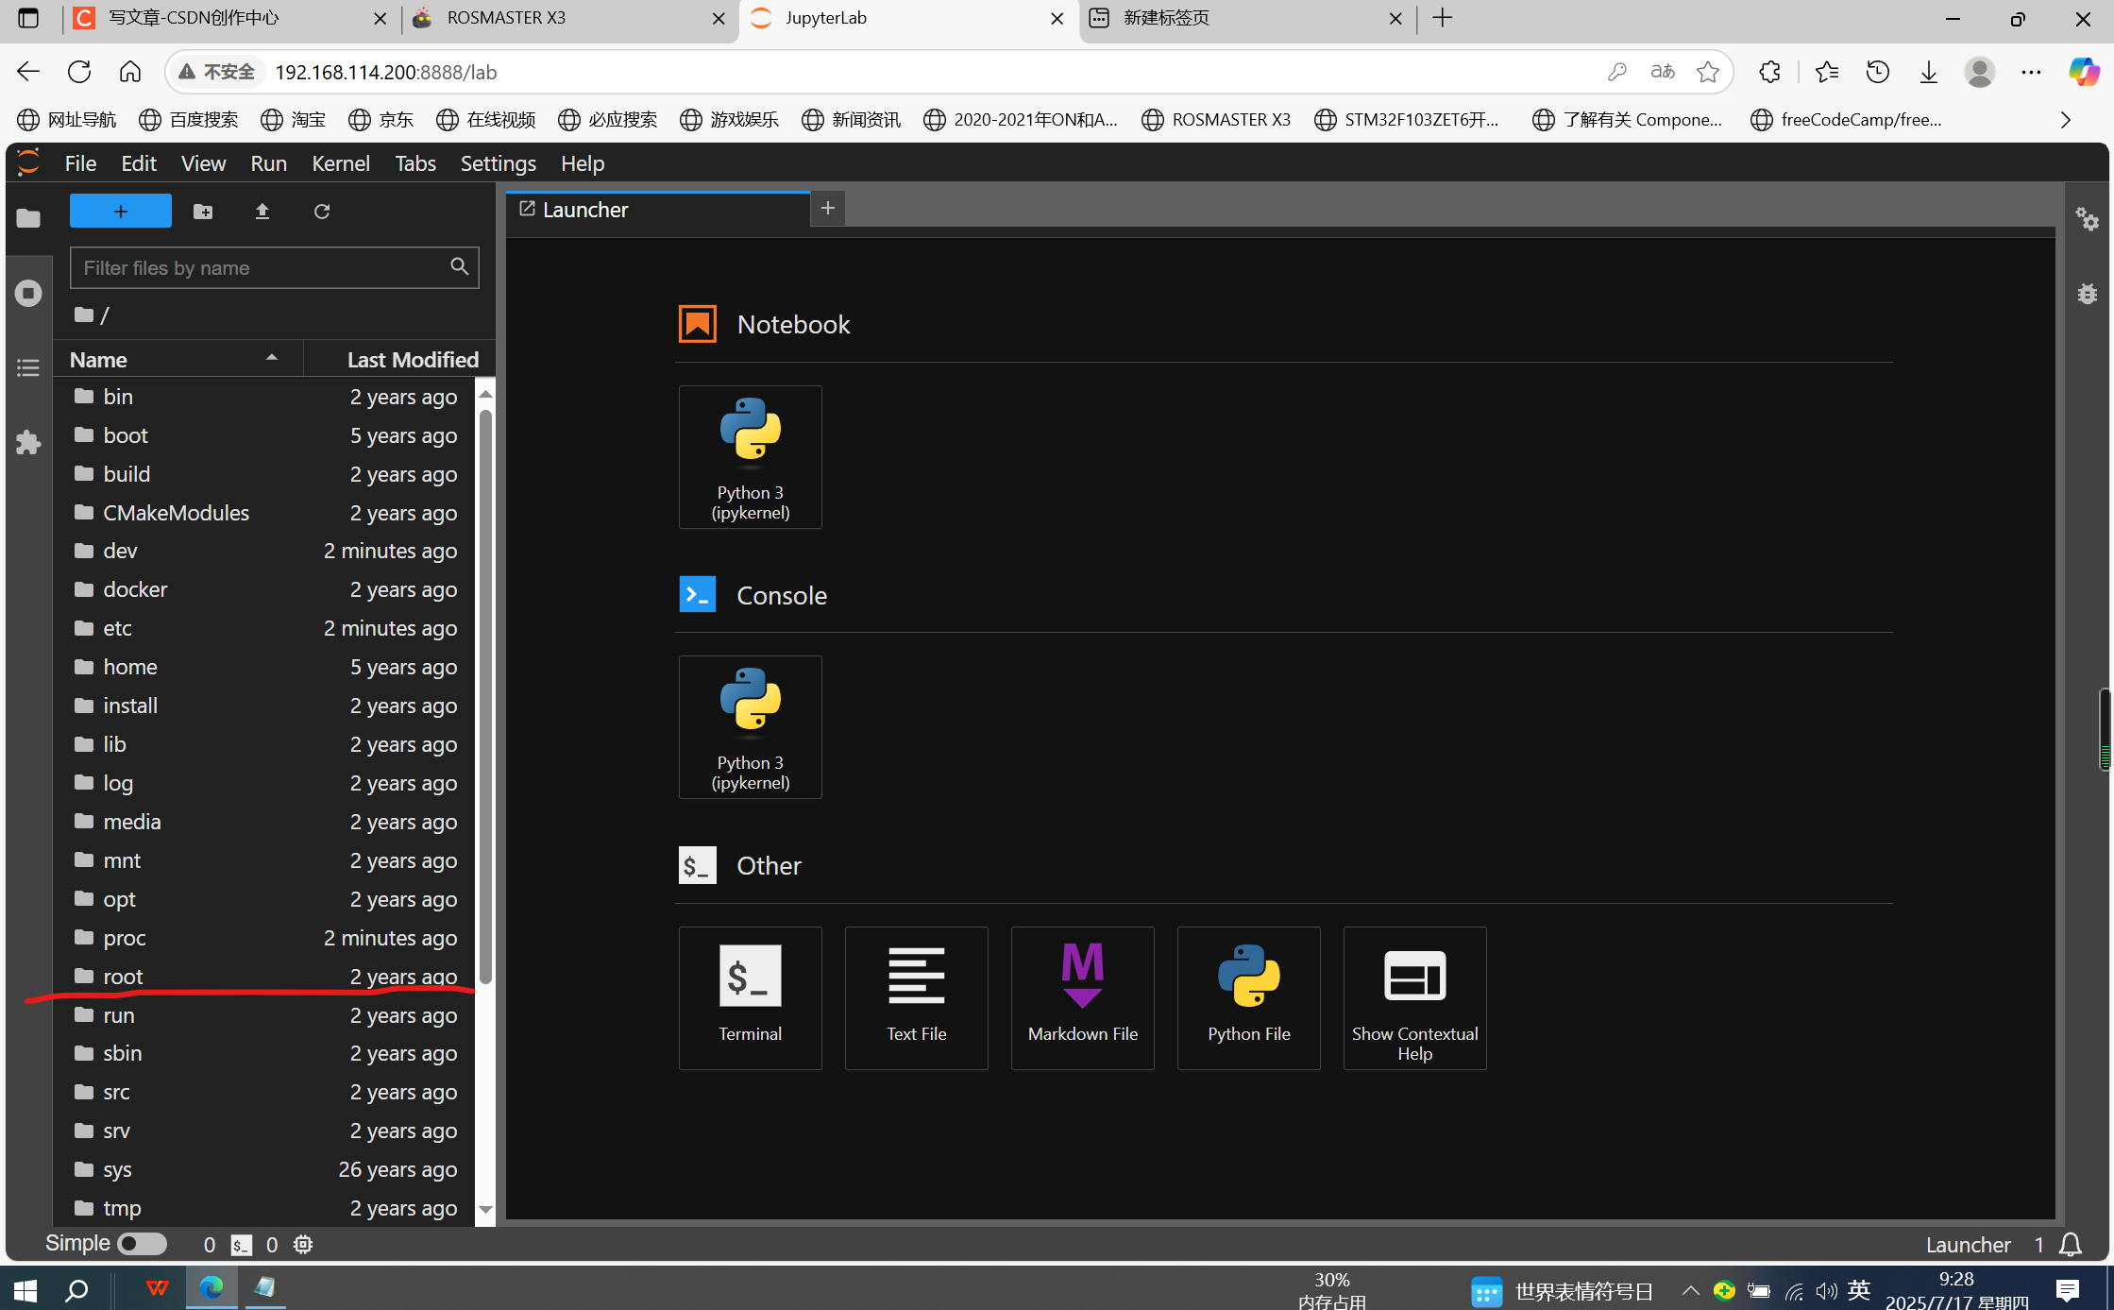Create a new Markdown File from the launcher
The width and height of the screenshot is (2114, 1310).
tap(1082, 997)
